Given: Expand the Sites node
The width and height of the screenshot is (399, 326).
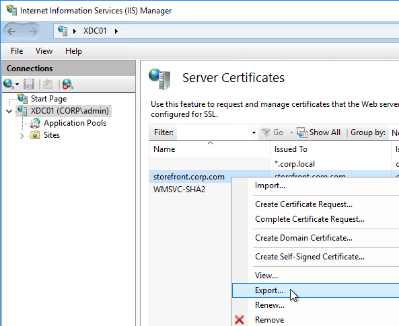Looking at the screenshot, I should pyautogui.click(x=22, y=136).
